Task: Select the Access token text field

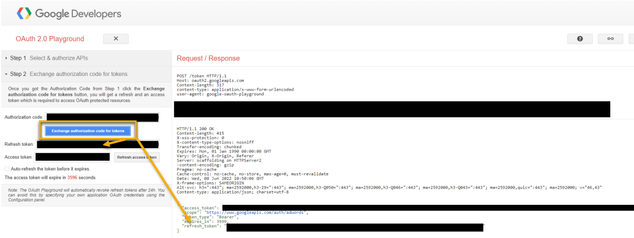Action: click(72, 158)
